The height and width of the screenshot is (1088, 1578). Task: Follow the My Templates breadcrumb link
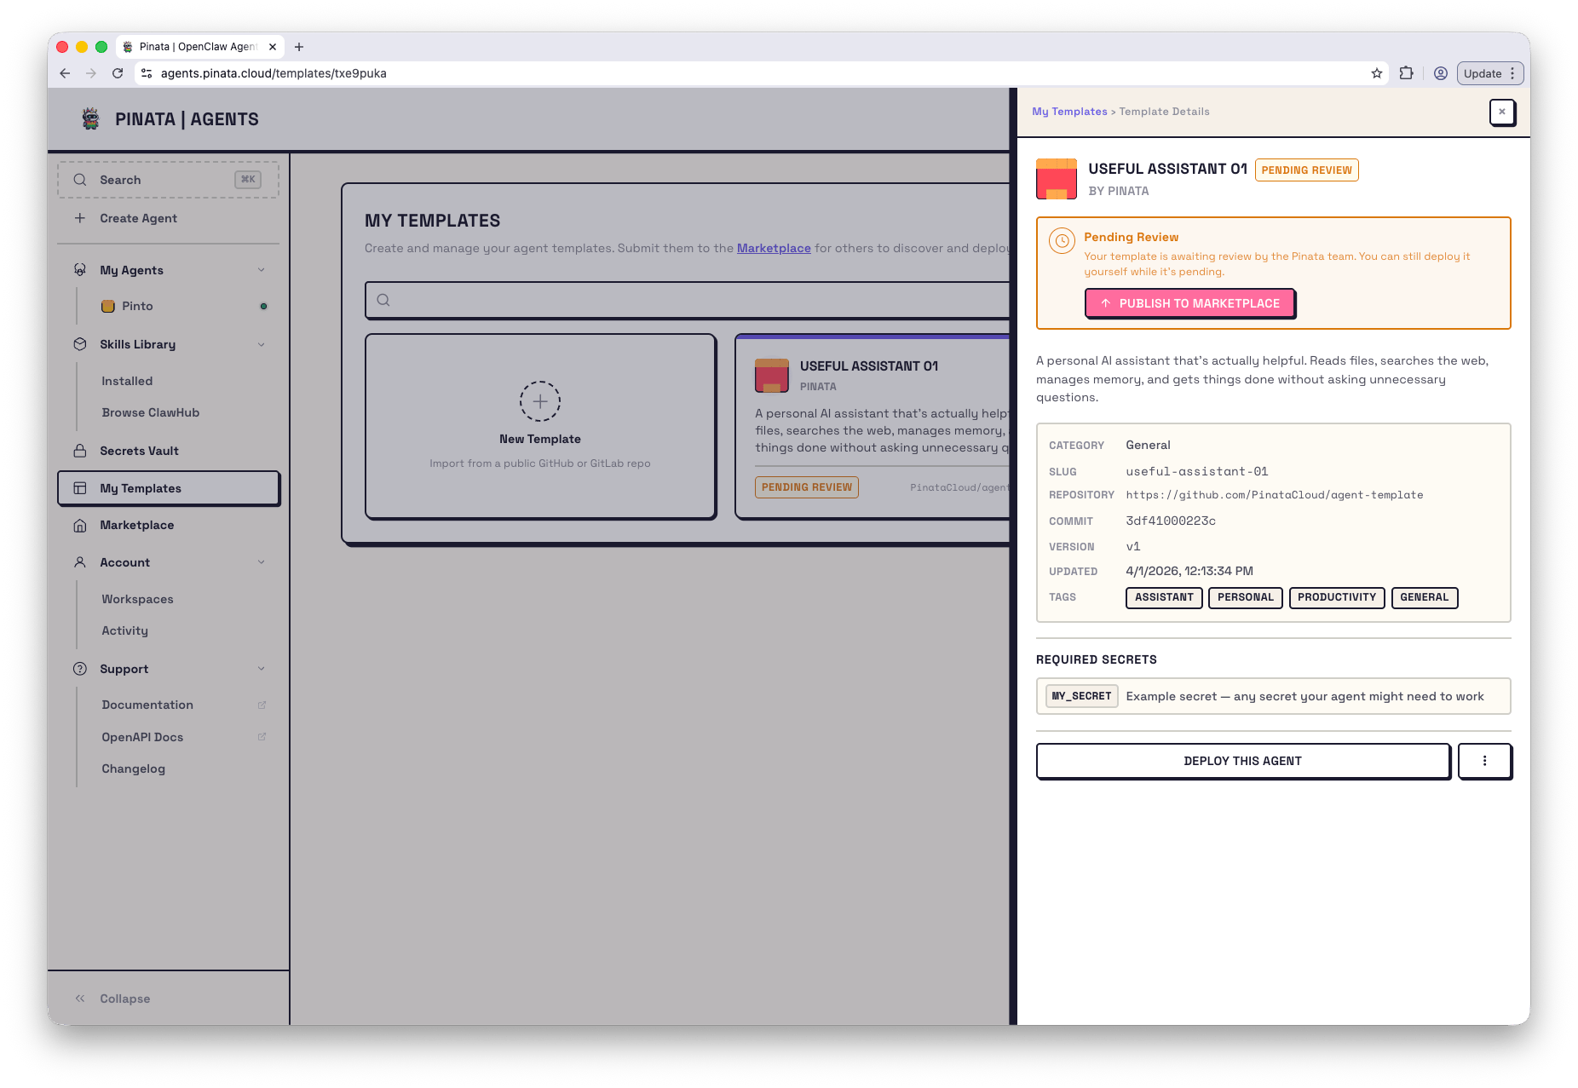[1069, 112]
